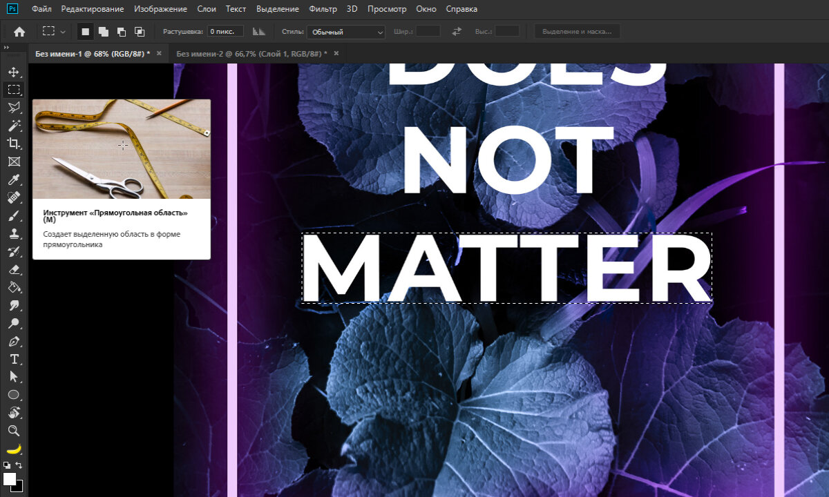Select the Crop tool
The width and height of the screenshot is (829, 497).
click(x=13, y=144)
